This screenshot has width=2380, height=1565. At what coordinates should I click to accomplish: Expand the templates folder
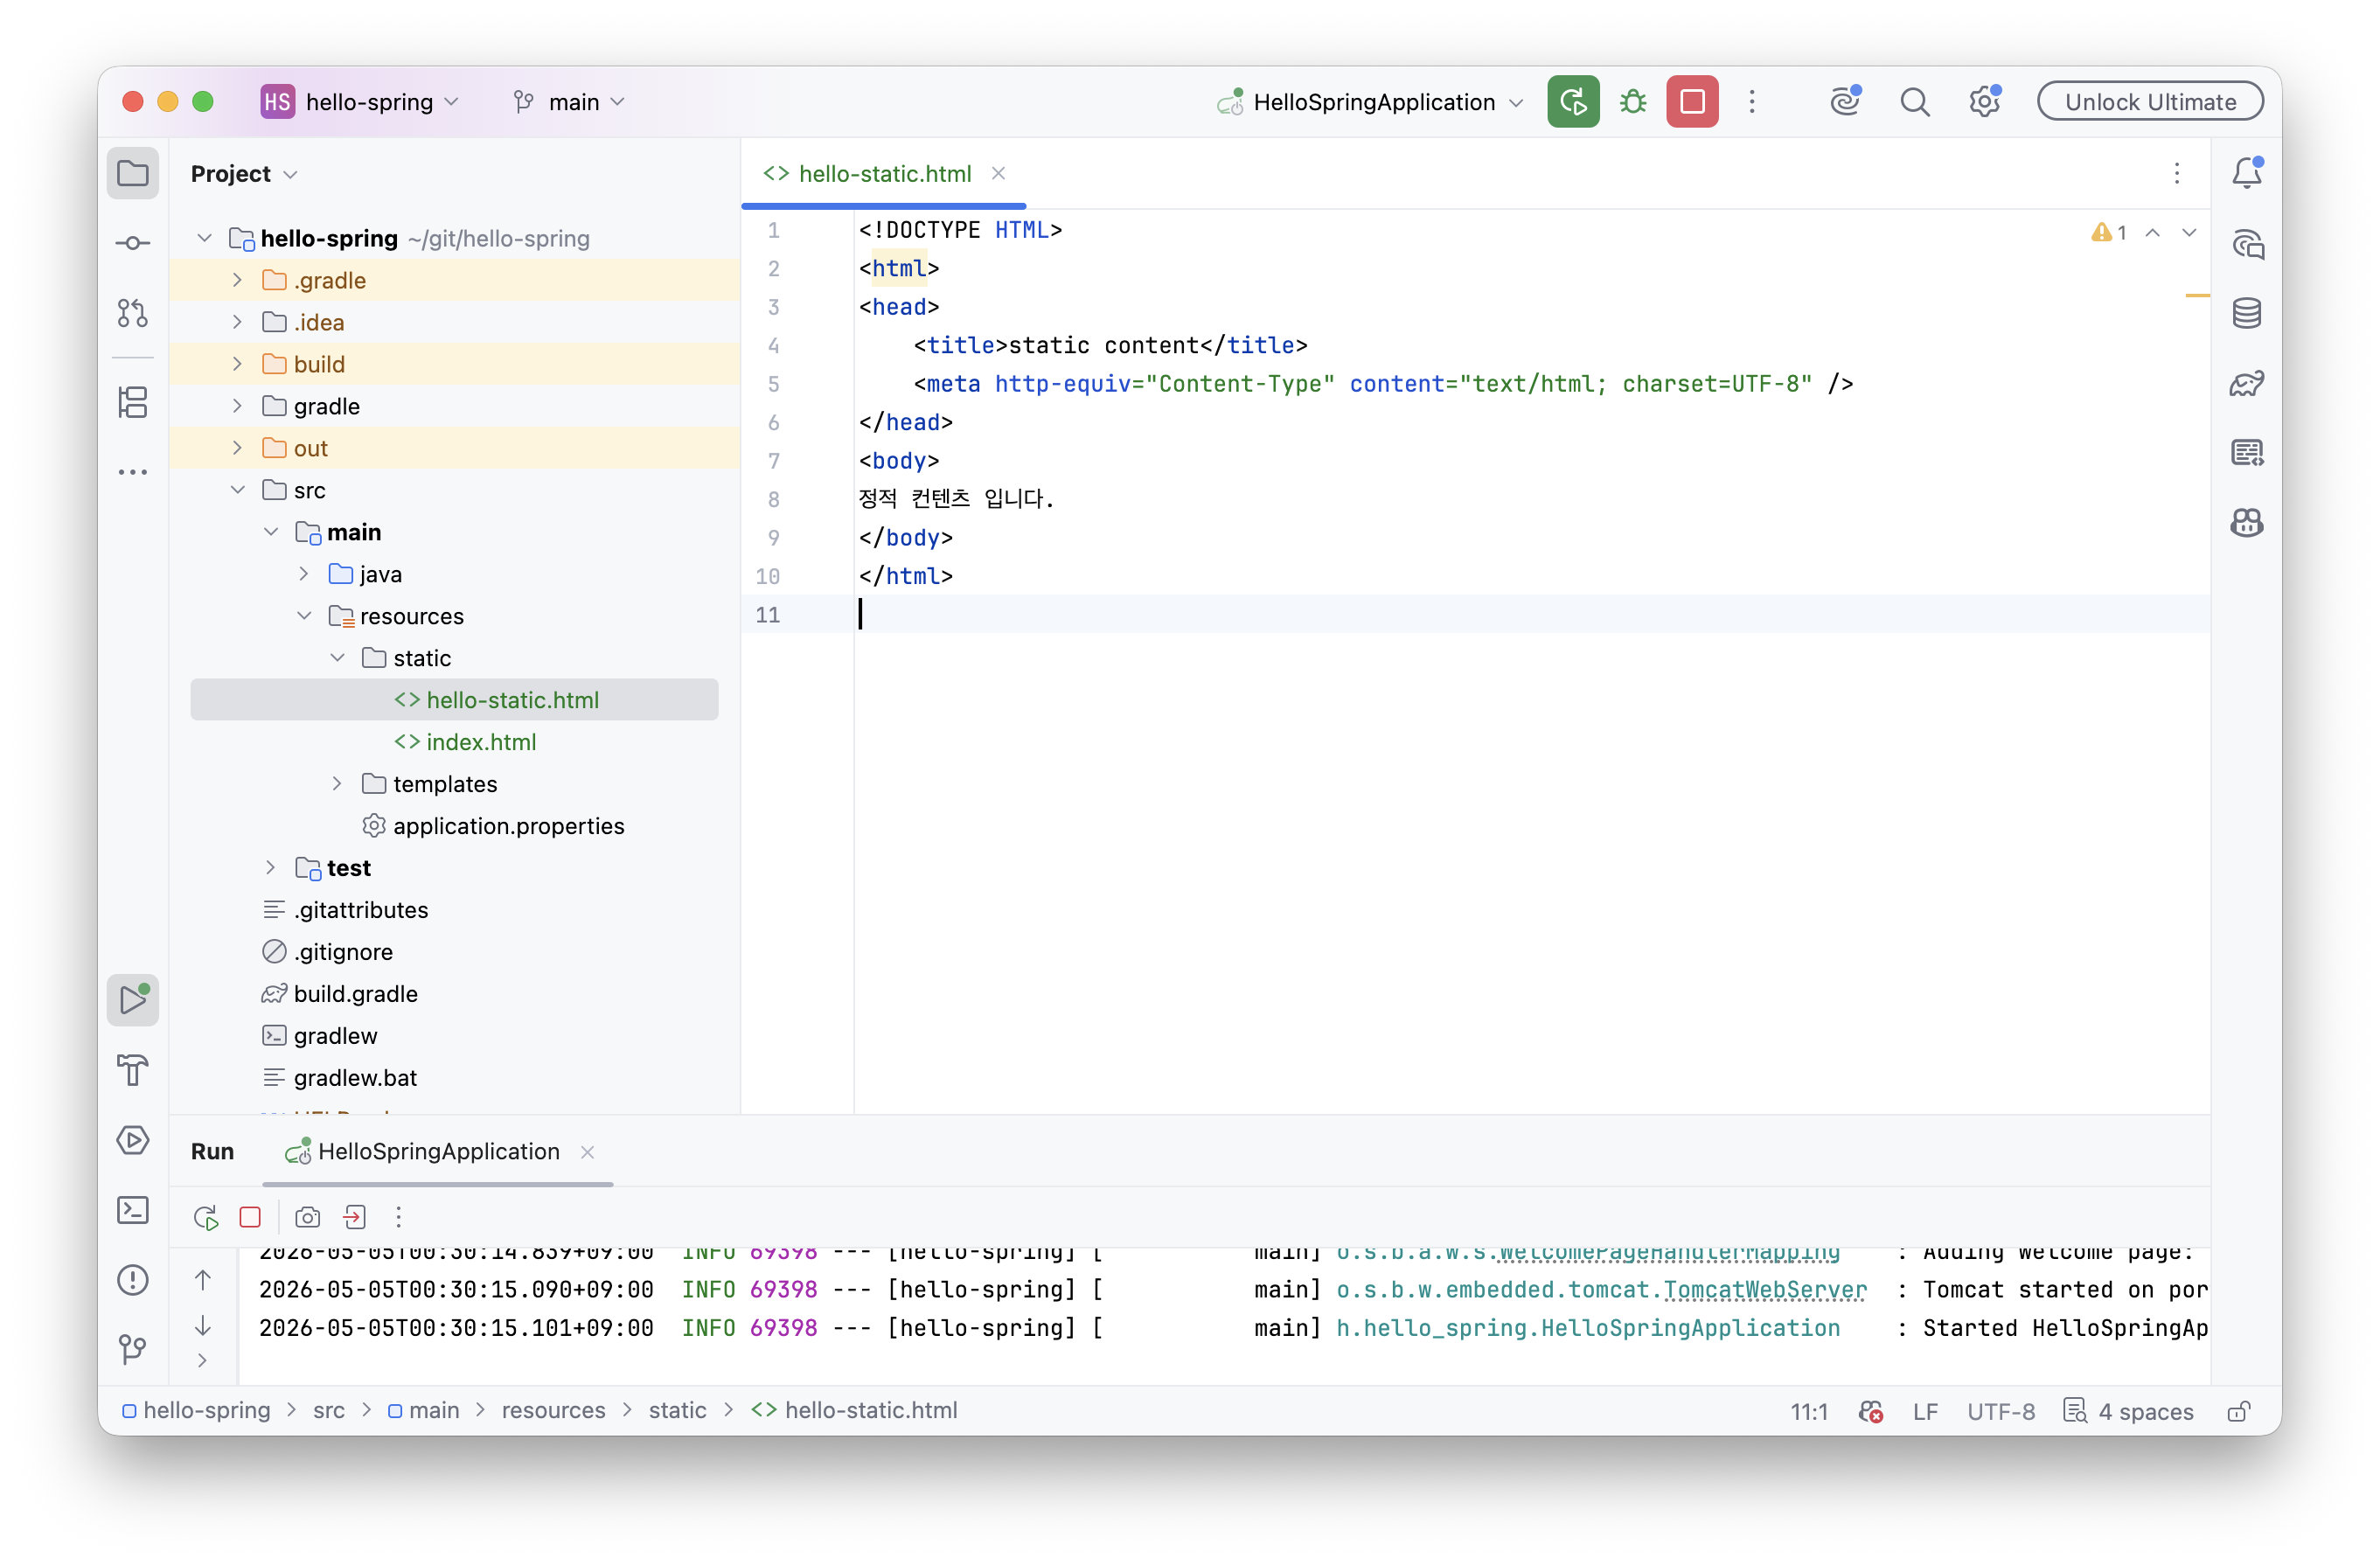click(337, 784)
